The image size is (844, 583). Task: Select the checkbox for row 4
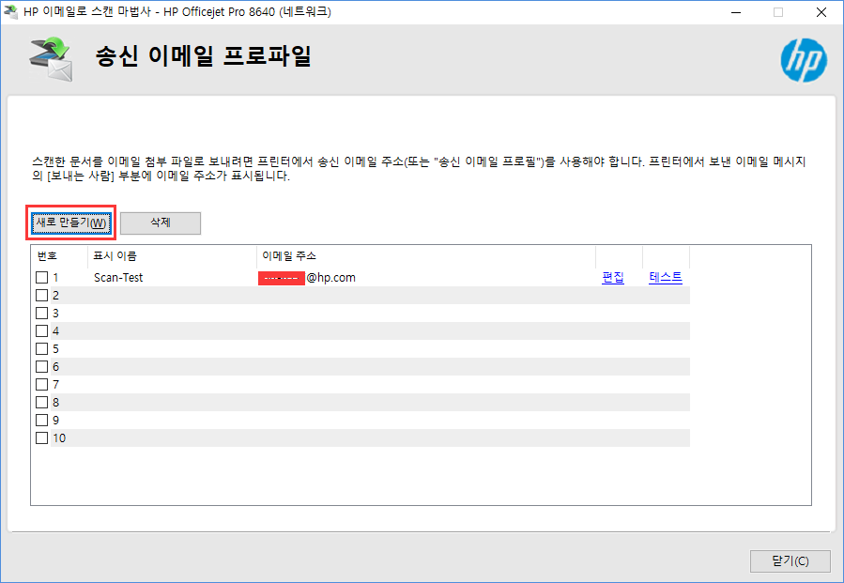point(41,330)
